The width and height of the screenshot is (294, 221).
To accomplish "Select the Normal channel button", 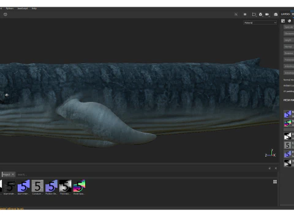I will coord(288,47).
